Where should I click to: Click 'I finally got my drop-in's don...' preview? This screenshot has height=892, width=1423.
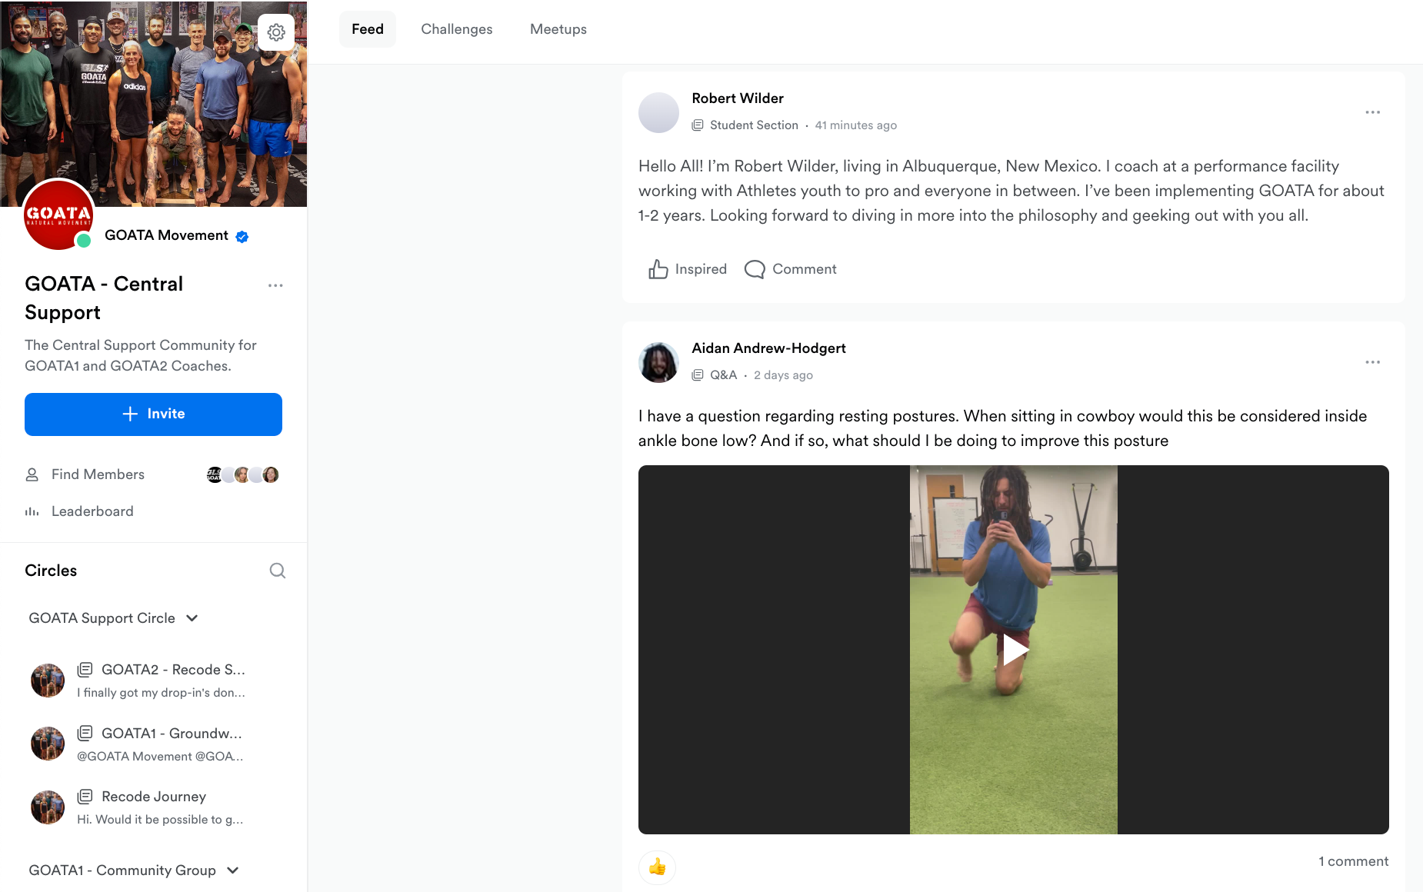click(161, 693)
